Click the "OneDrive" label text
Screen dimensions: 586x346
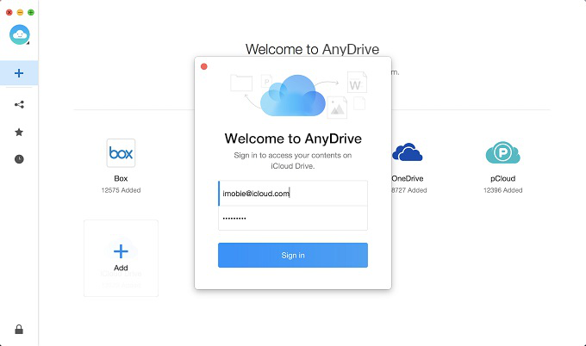pos(408,178)
